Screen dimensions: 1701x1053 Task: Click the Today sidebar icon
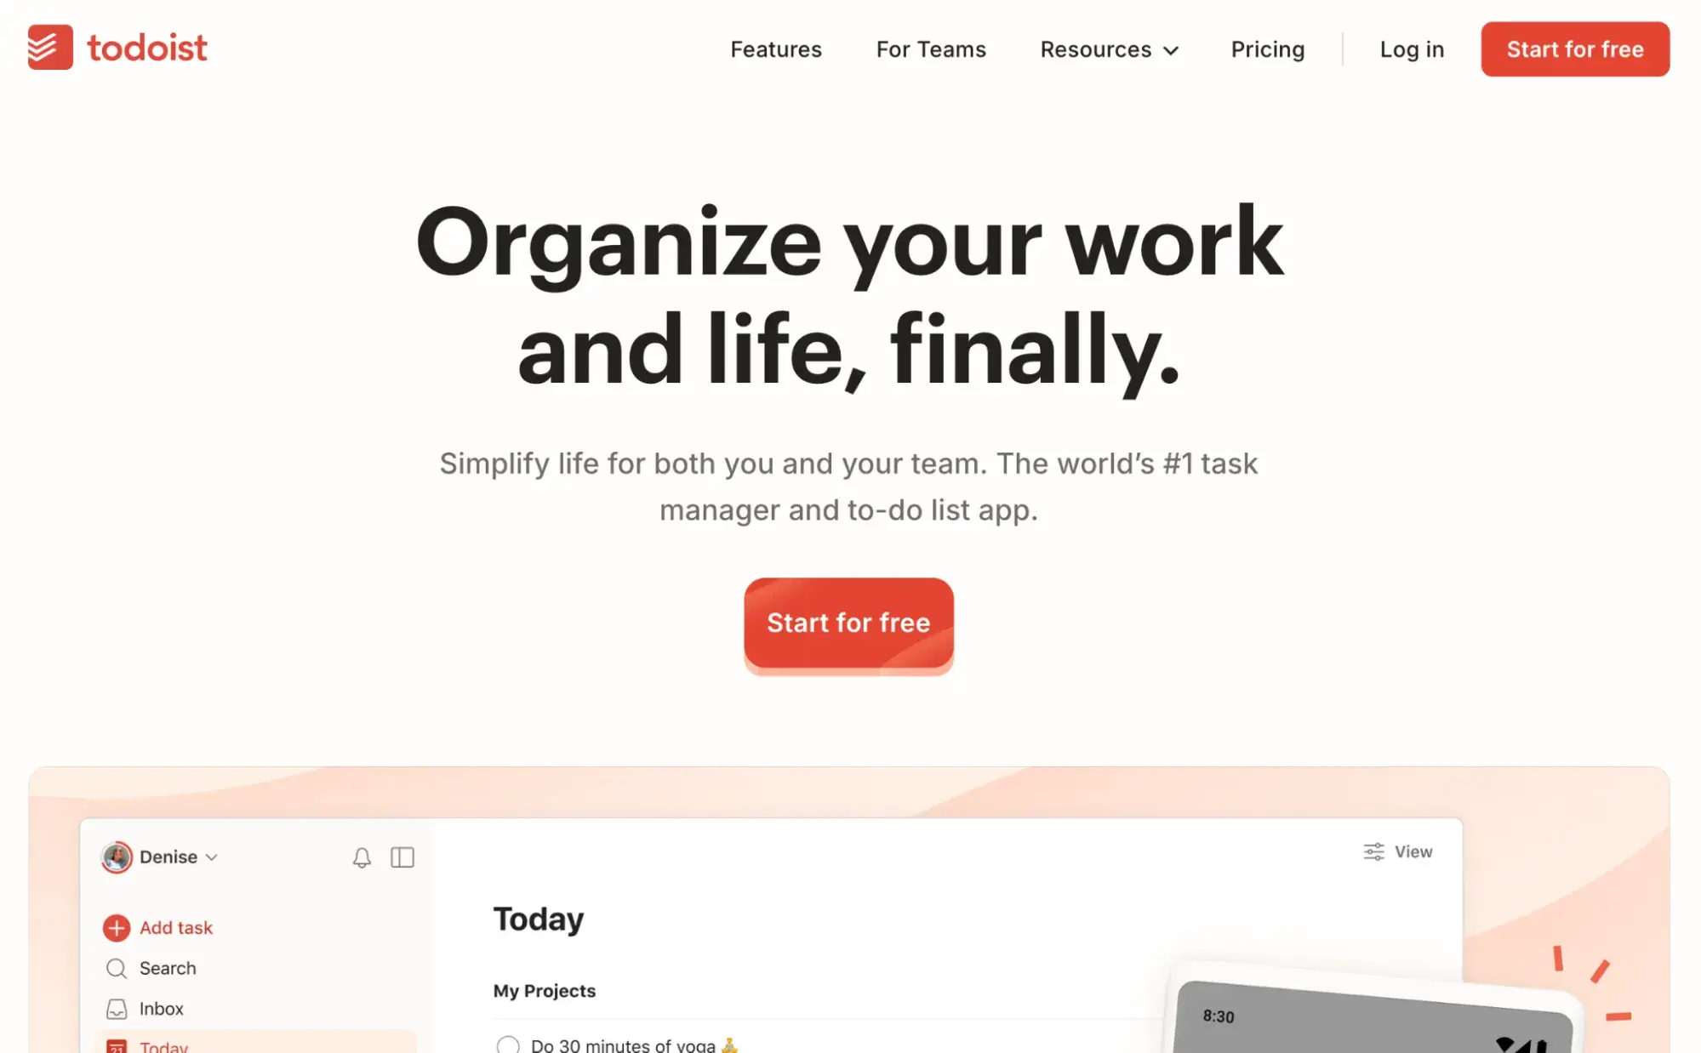pos(118,1045)
